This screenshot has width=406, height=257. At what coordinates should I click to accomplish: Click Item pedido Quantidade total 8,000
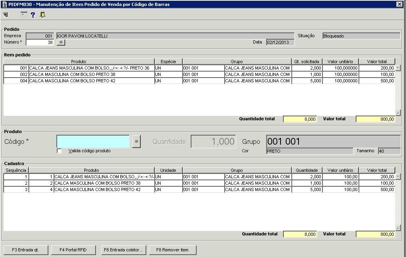300,119
